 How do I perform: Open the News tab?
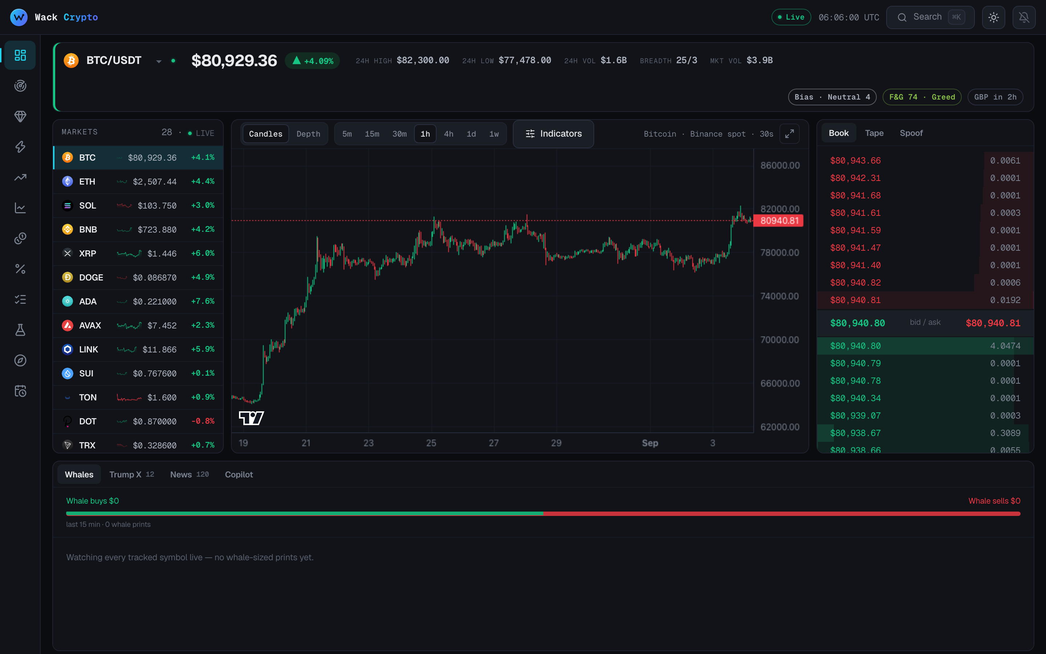pos(189,475)
